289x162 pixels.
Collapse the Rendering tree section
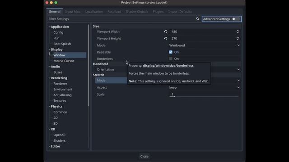pyautogui.click(x=49, y=78)
